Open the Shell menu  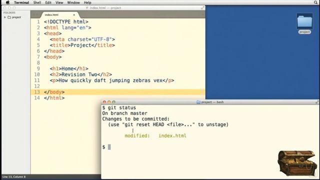pyautogui.click(x=37, y=2)
